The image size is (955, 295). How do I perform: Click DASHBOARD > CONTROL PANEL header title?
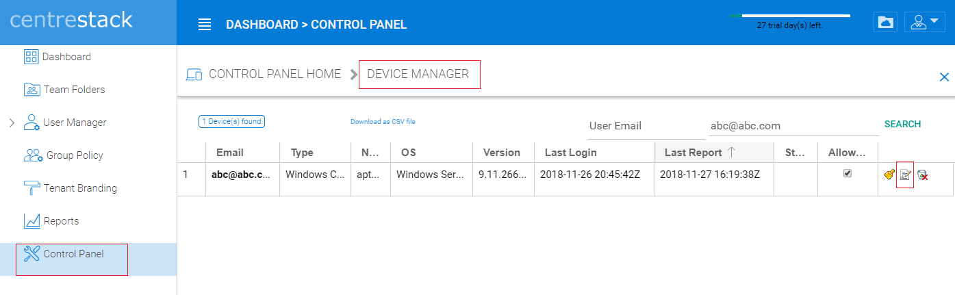316,25
